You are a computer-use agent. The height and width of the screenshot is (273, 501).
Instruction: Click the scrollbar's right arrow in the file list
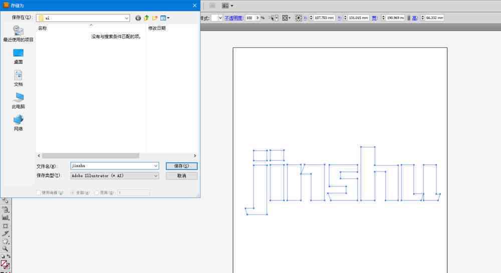point(195,155)
